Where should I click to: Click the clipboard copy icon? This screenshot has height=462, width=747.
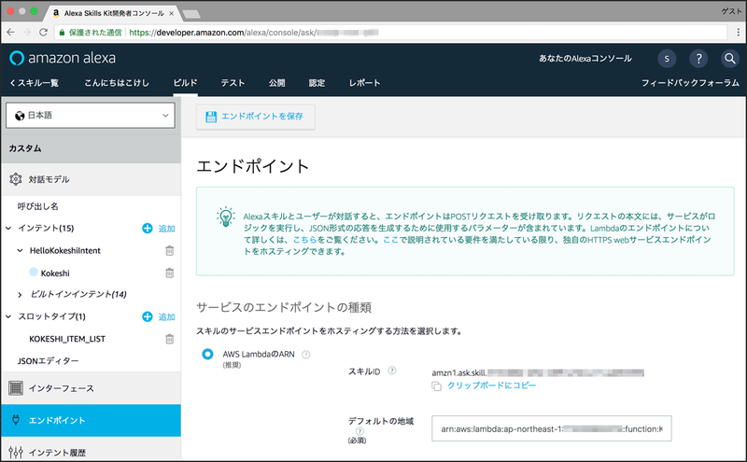pos(436,386)
